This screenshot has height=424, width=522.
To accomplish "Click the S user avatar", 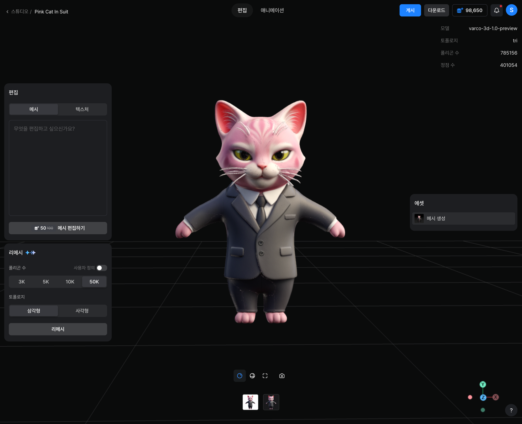I will click(511, 10).
